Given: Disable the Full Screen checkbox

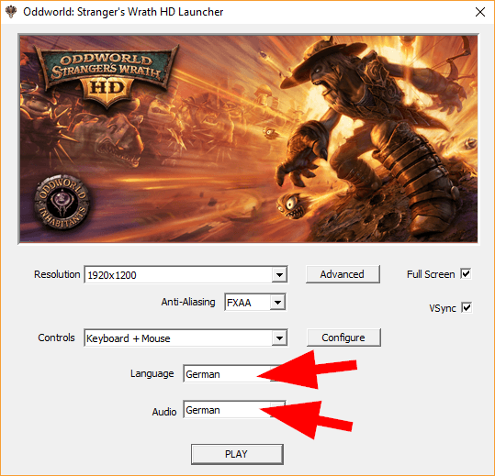Looking at the screenshot, I should (466, 273).
